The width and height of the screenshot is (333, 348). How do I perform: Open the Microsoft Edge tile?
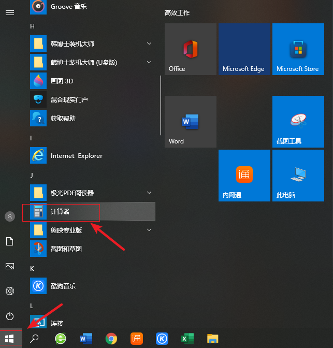[x=243, y=50]
